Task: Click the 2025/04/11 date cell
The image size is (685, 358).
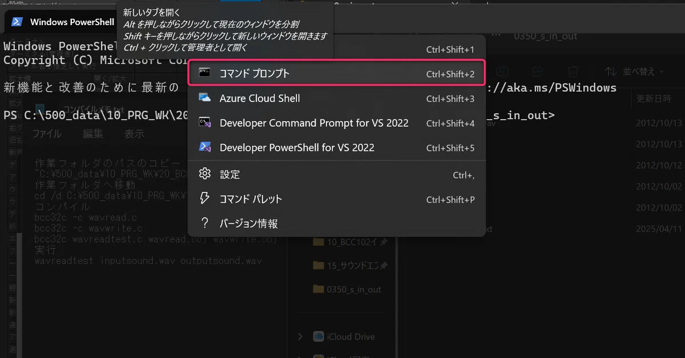Action: point(660,229)
